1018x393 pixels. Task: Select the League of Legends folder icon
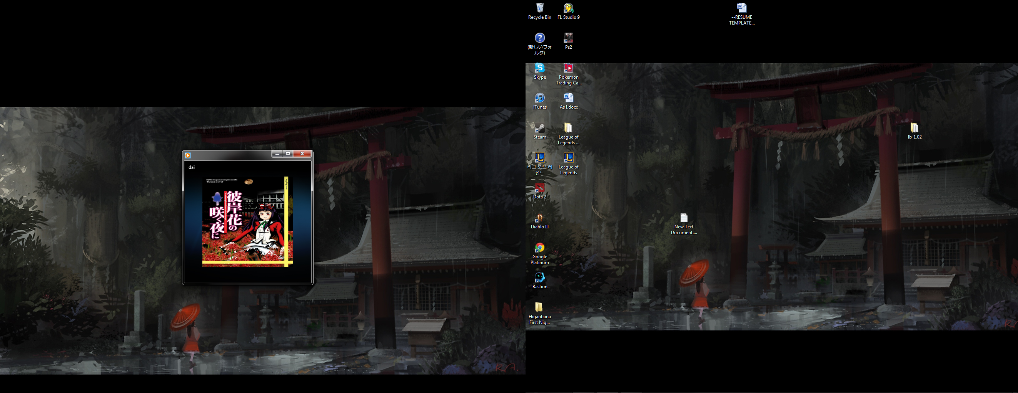tap(568, 134)
